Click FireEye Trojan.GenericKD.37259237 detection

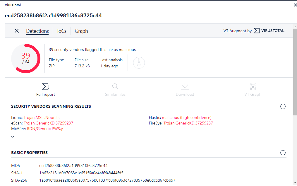(188, 123)
